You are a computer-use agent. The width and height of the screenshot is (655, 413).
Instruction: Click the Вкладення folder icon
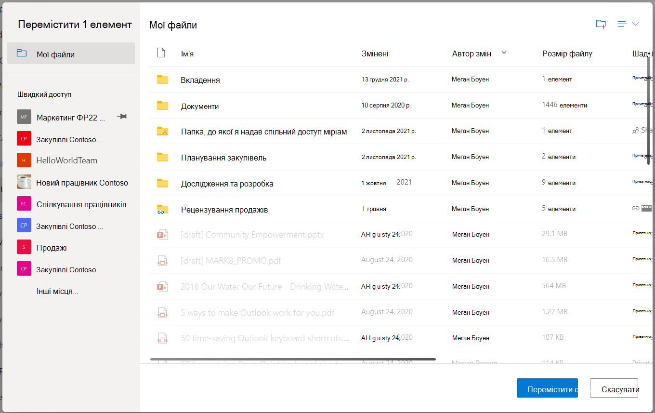(x=162, y=80)
